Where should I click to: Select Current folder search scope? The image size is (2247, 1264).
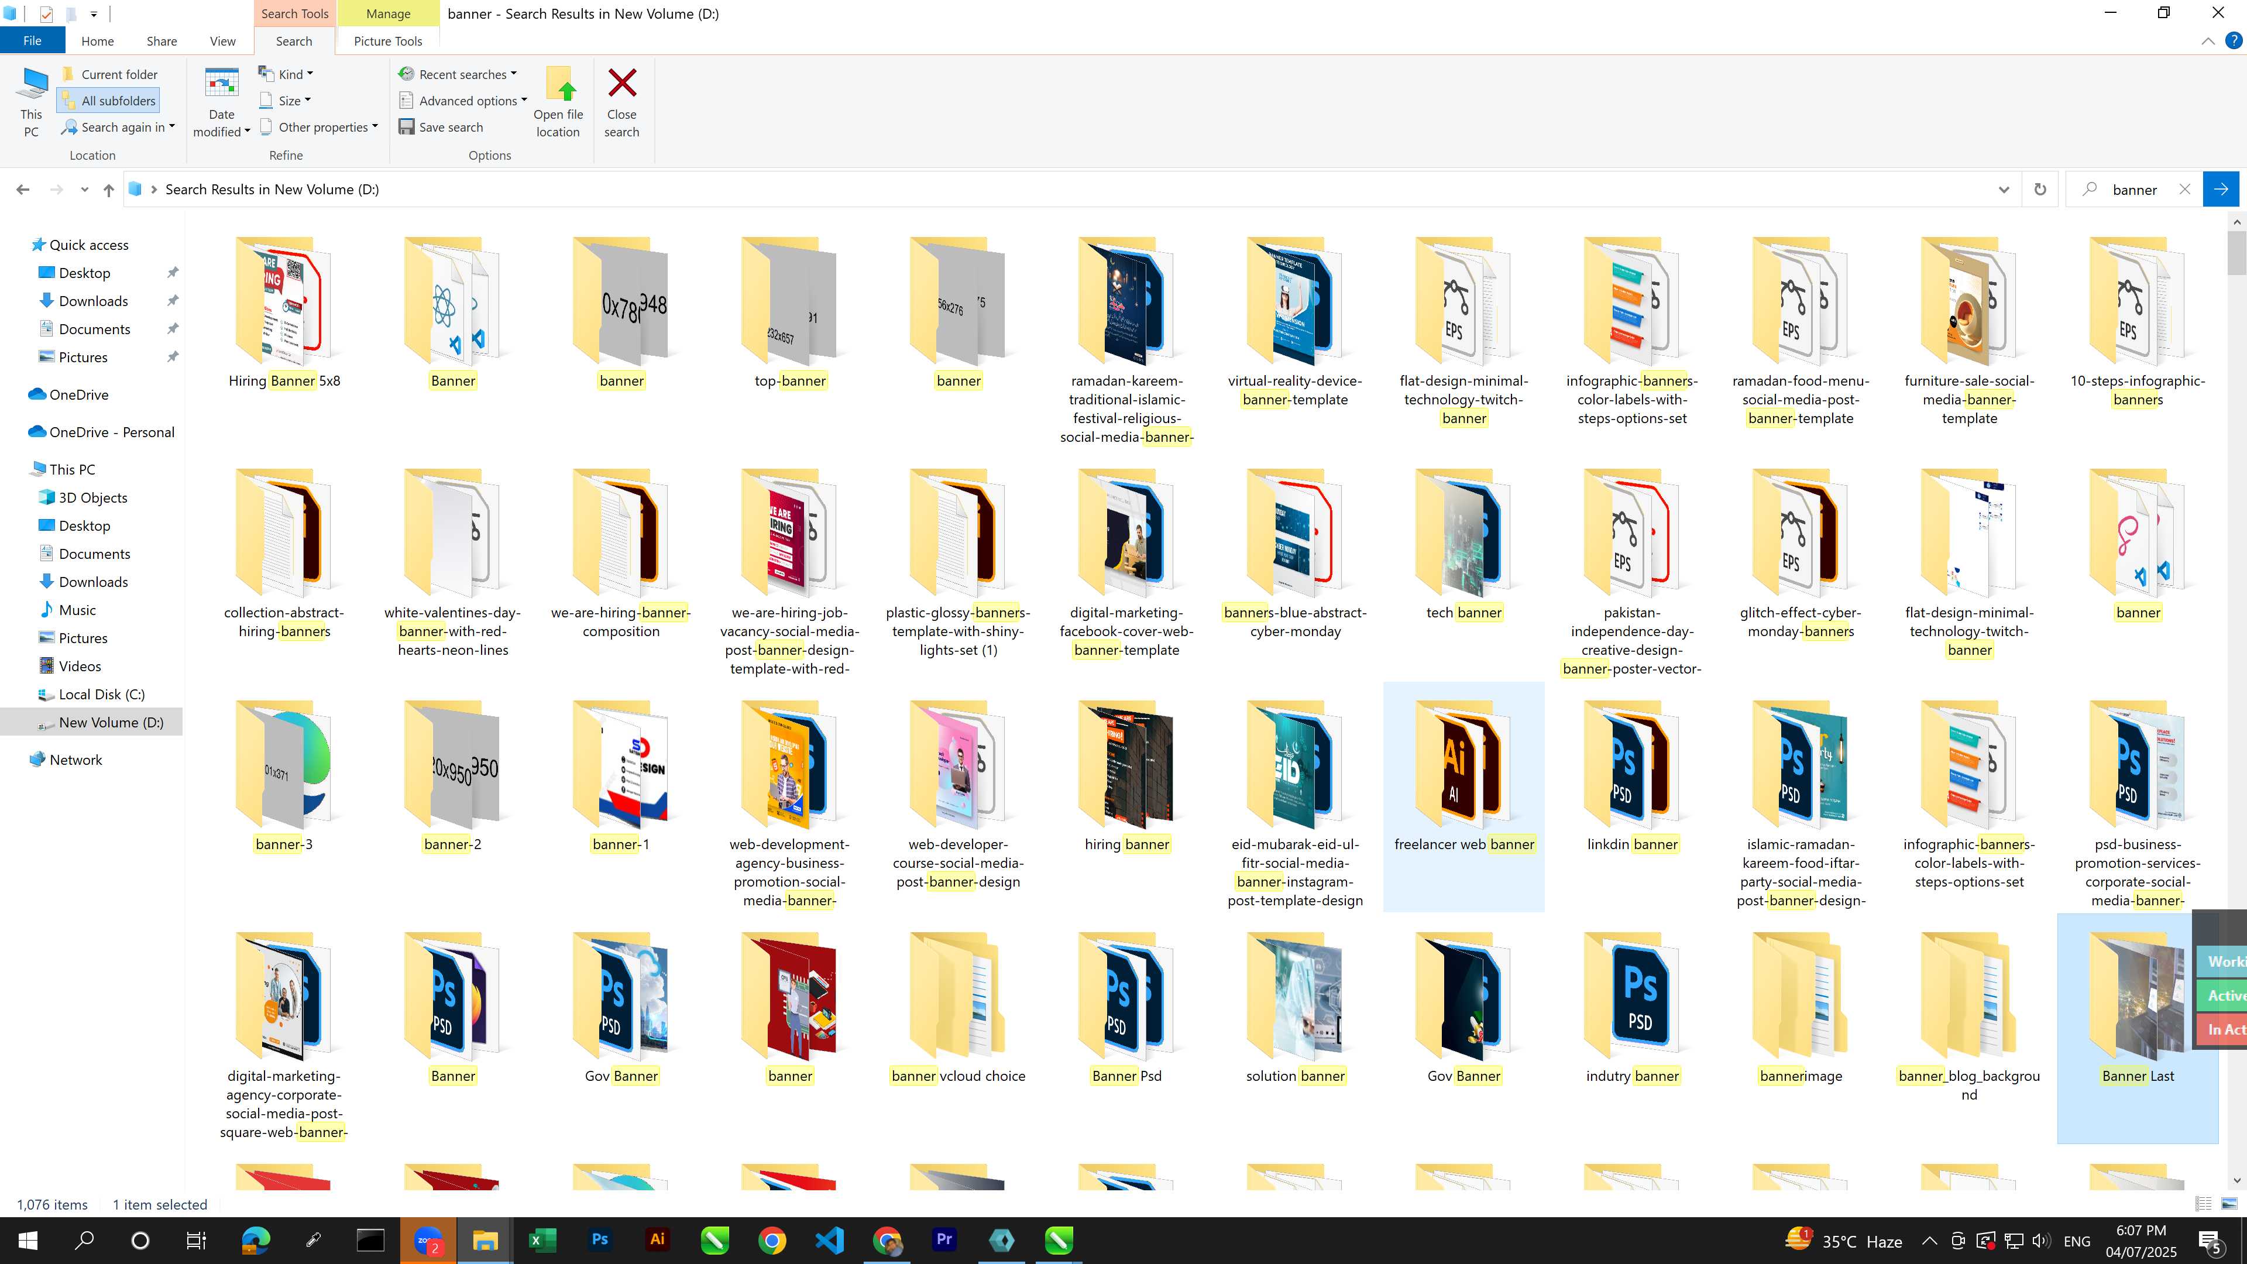pyautogui.click(x=110, y=74)
